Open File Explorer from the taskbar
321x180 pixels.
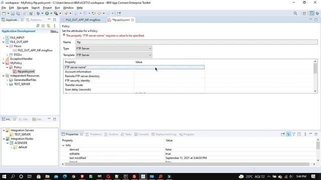tap(47, 176)
